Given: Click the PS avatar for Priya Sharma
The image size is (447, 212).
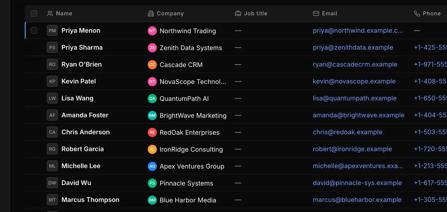Looking at the screenshot, I should [52, 48].
